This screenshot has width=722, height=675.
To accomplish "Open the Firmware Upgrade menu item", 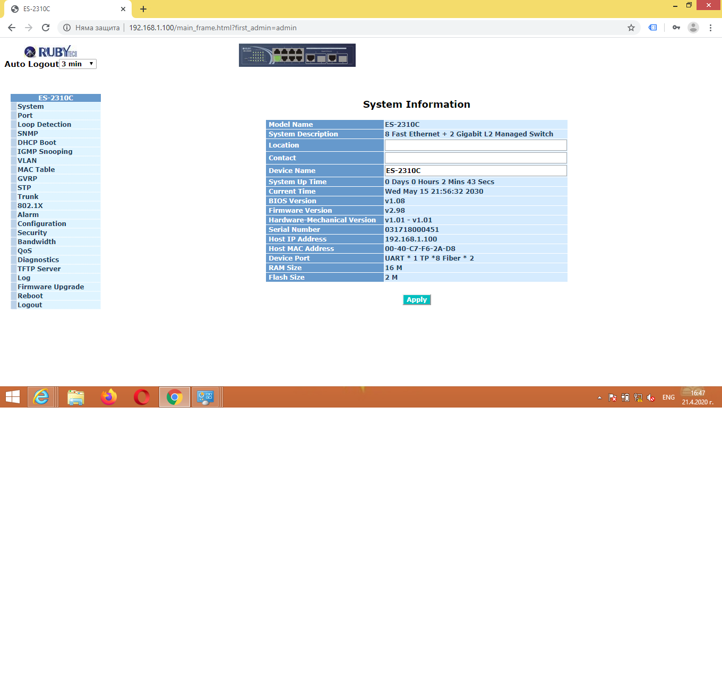I will click(50, 287).
